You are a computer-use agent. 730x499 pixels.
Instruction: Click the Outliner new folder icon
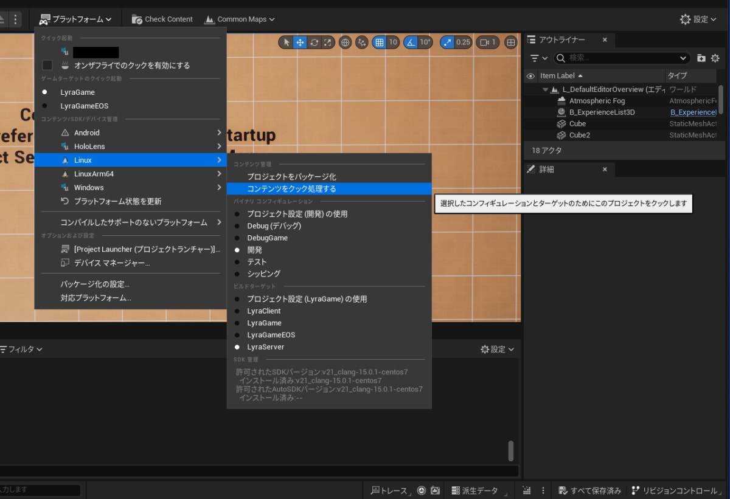(x=701, y=58)
